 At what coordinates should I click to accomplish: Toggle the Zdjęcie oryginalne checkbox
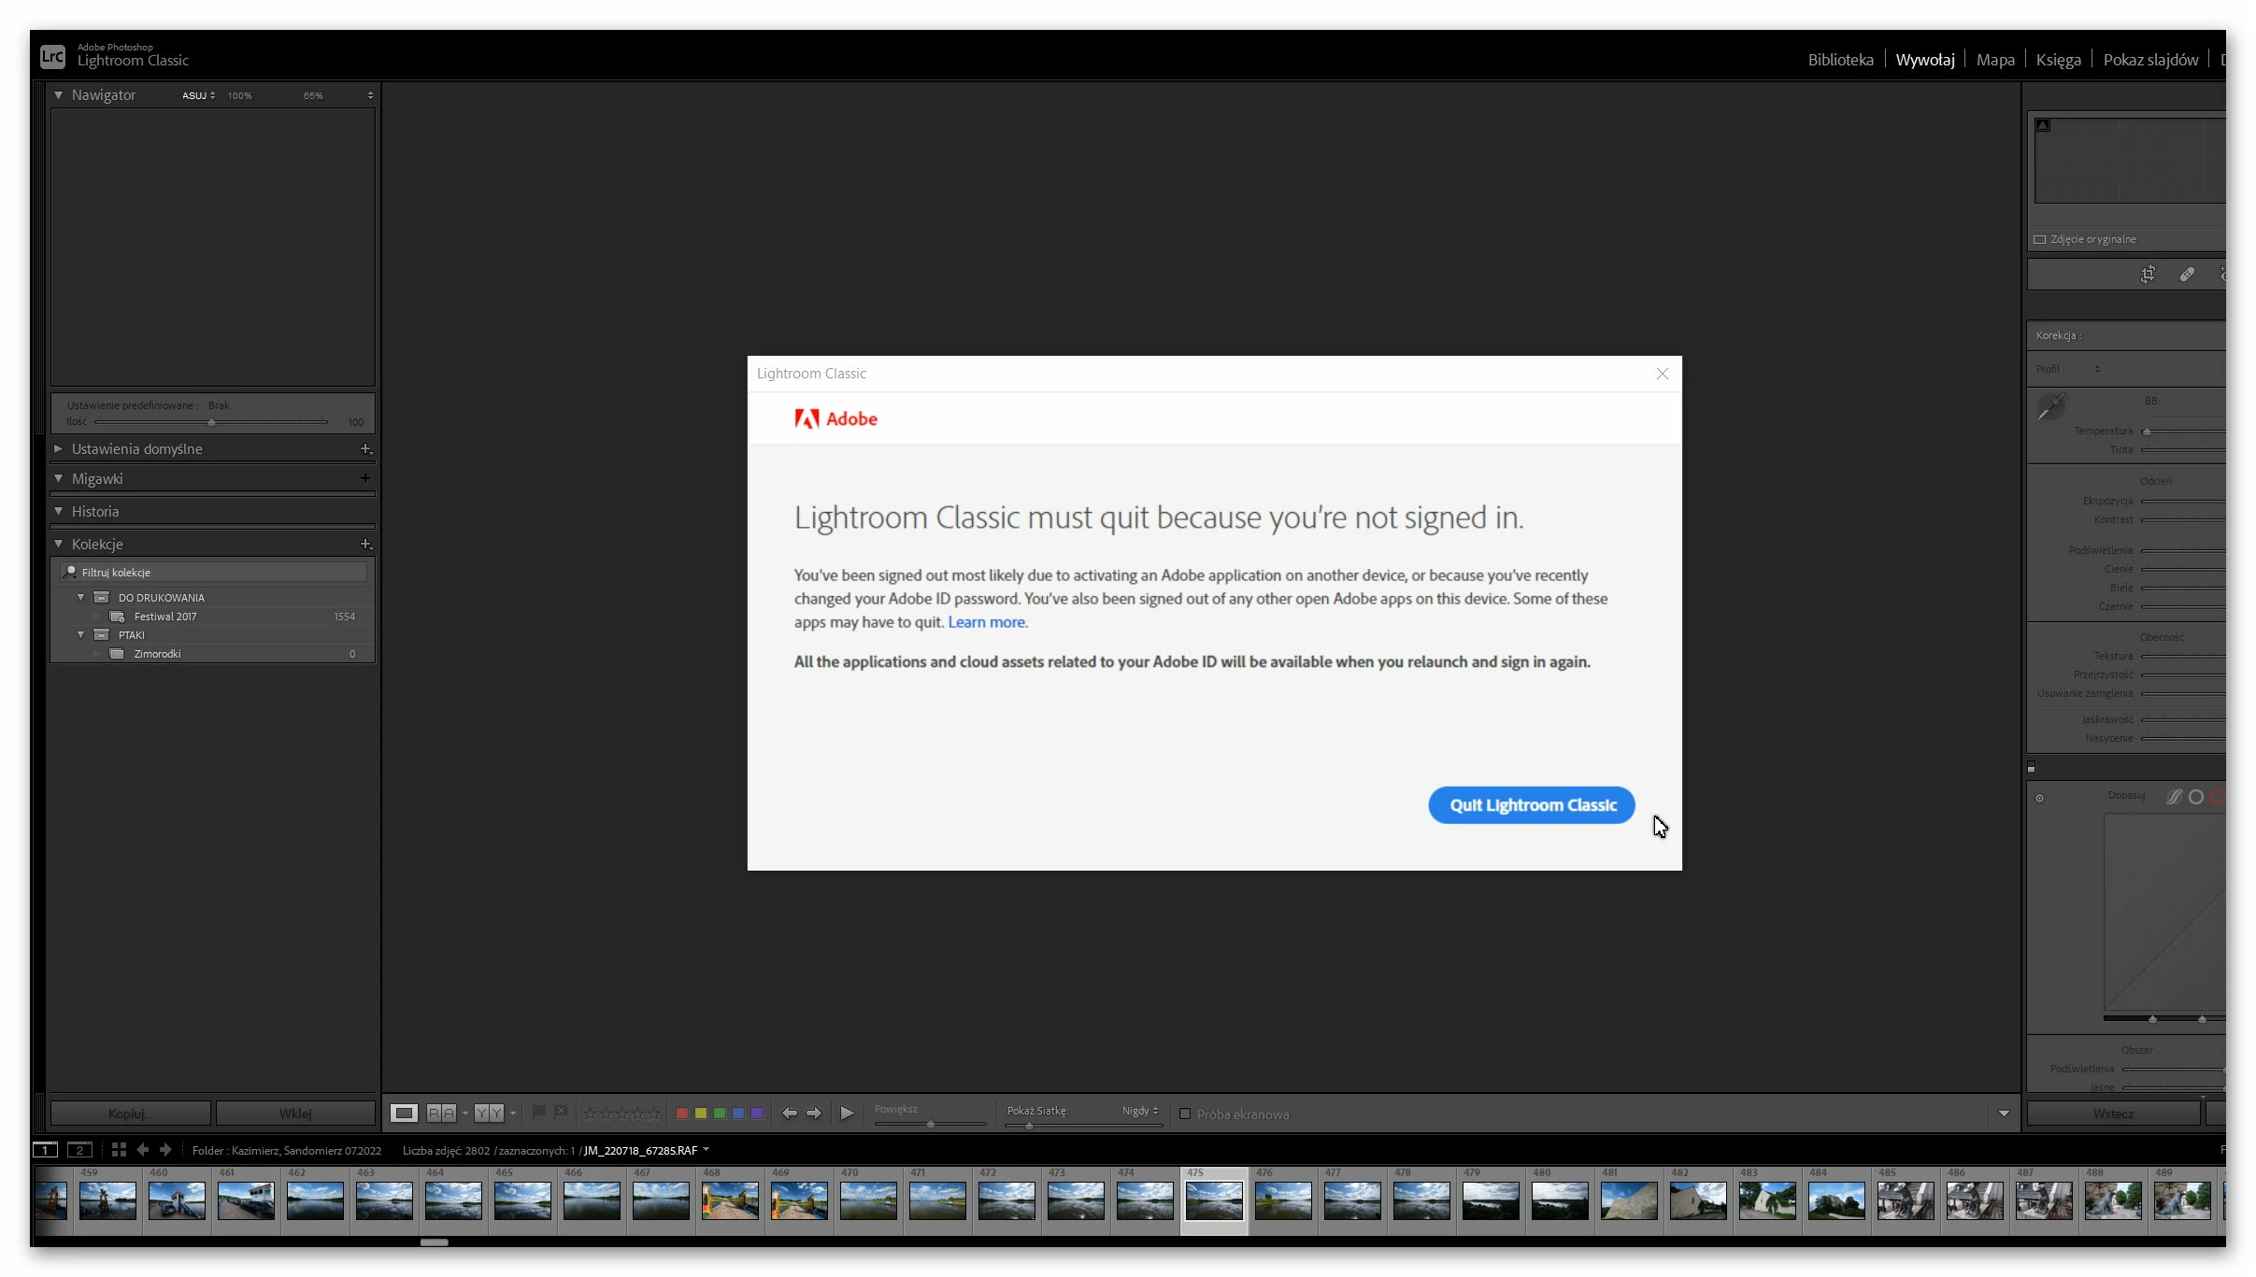pyautogui.click(x=2040, y=240)
